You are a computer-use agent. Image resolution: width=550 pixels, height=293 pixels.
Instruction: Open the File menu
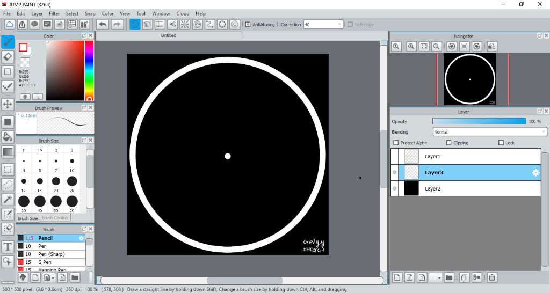coord(7,13)
